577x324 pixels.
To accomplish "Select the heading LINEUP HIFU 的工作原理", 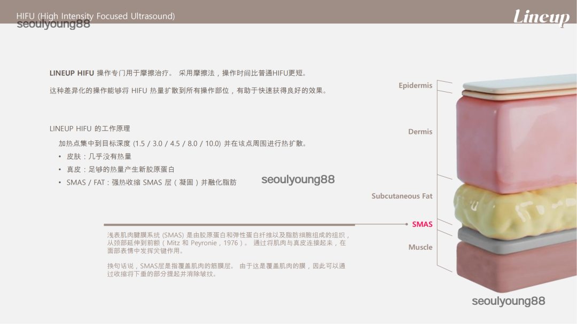I will [x=90, y=129].
